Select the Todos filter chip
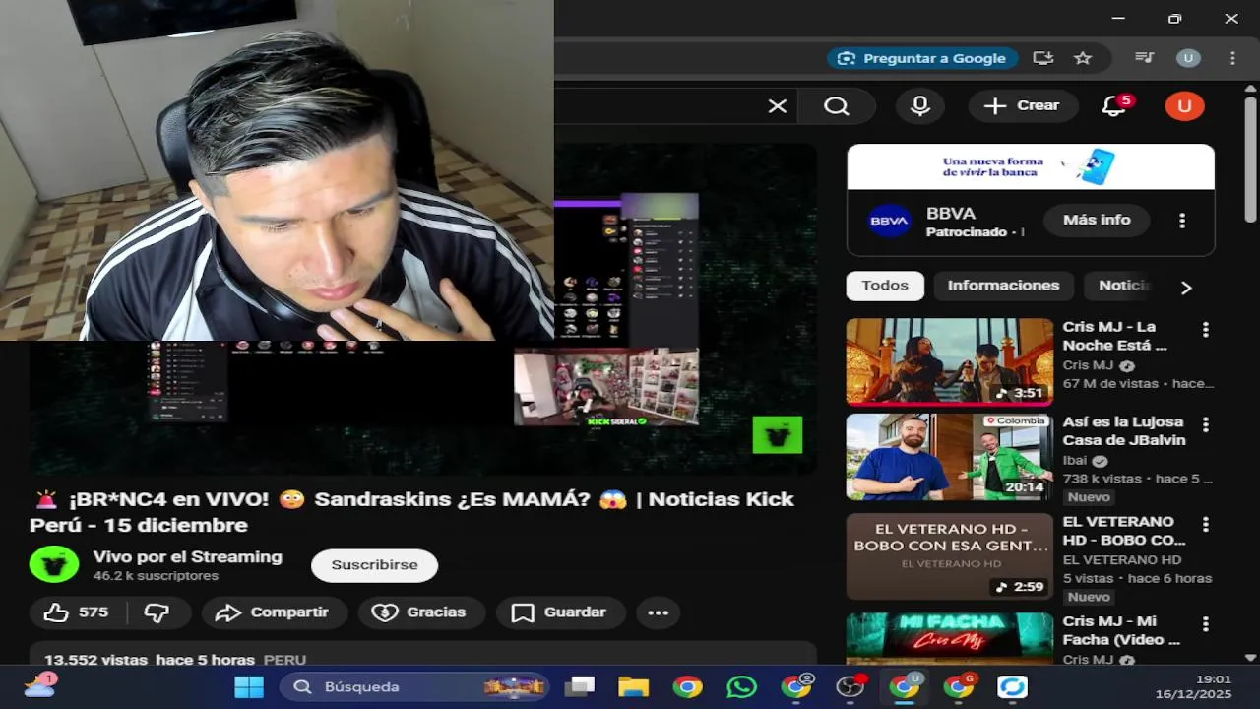The width and height of the screenshot is (1260, 709). click(885, 286)
